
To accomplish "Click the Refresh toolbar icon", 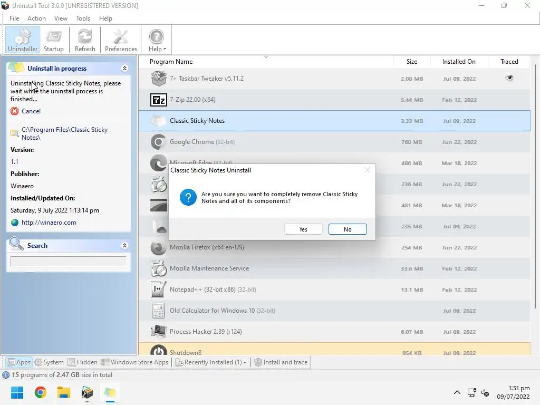I will (85, 40).
